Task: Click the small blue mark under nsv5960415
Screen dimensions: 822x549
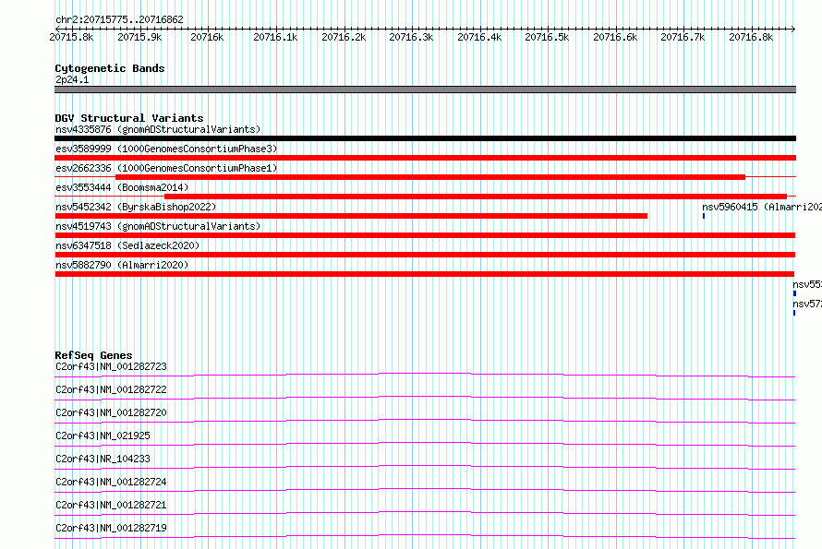Action: (704, 216)
